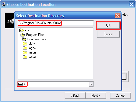Click the media folder icon
Image resolution: width=136 pixels, height=102 pixels.
click(x=25, y=53)
